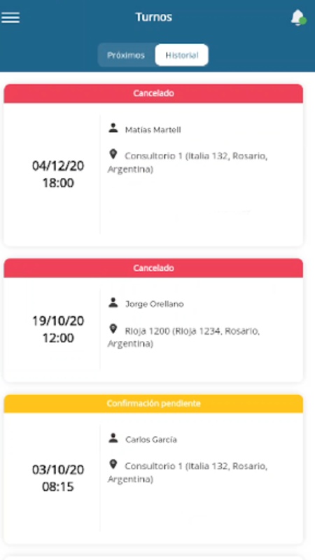Viewport: 315px width, 560px height.
Task: Open the second Cancelado status banner
Action: pos(153,268)
